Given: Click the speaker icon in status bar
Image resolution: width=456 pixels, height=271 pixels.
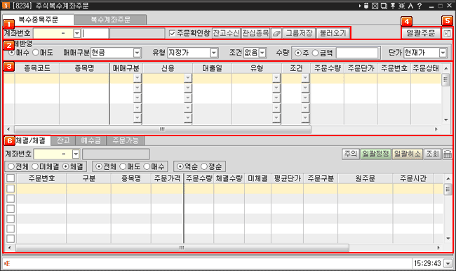Looking at the screenshot, I should click(7, 264).
